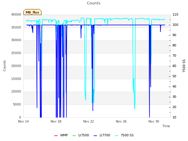Screen dimensions: 188x141
Task: Click the 35000 left axis tick label
Action: pyautogui.click(x=16, y=27)
